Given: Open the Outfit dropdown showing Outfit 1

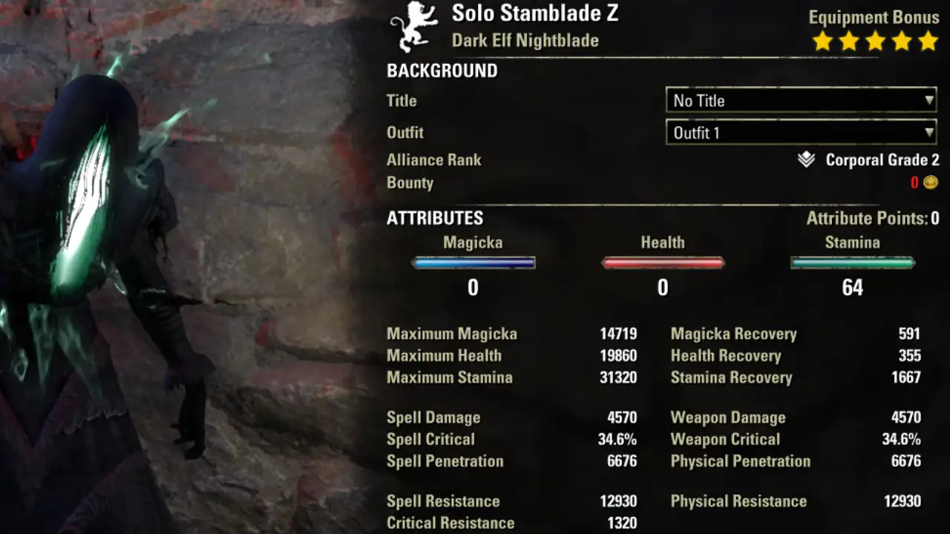Looking at the screenshot, I should pos(802,132).
